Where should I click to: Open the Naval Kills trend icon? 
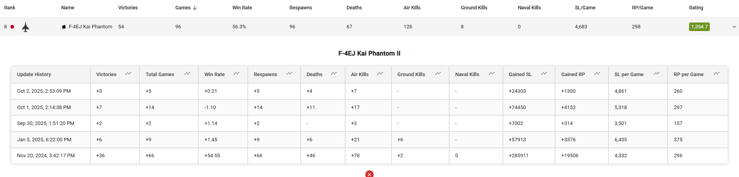(492, 74)
